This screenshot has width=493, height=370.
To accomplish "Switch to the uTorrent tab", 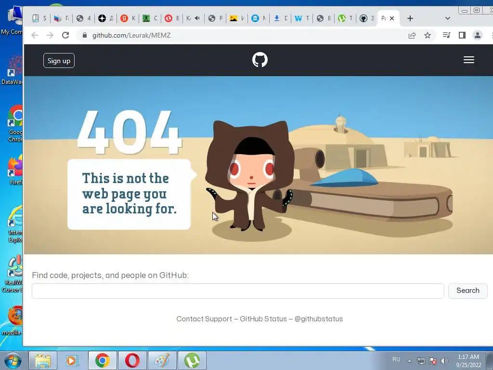I will click(345, 18).
